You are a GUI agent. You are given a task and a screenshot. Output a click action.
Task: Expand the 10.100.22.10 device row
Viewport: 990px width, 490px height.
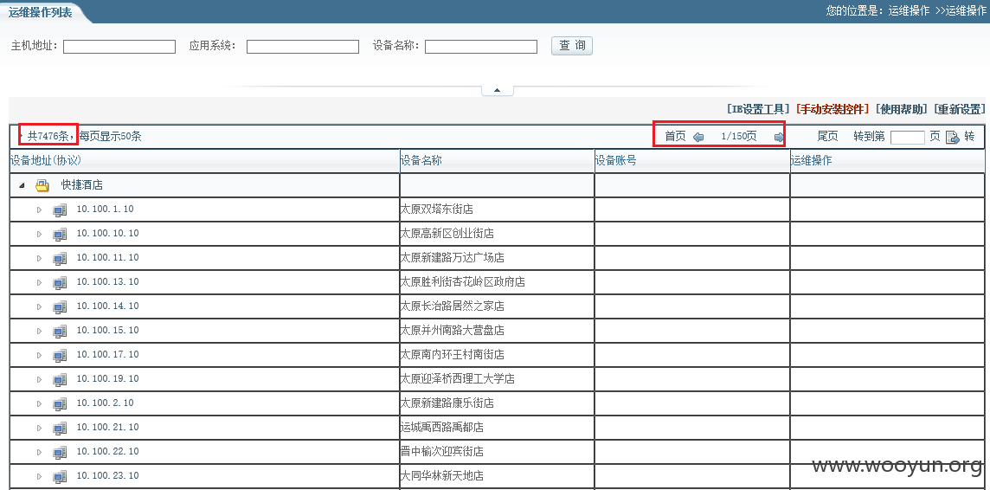click(x=39, y=452)
